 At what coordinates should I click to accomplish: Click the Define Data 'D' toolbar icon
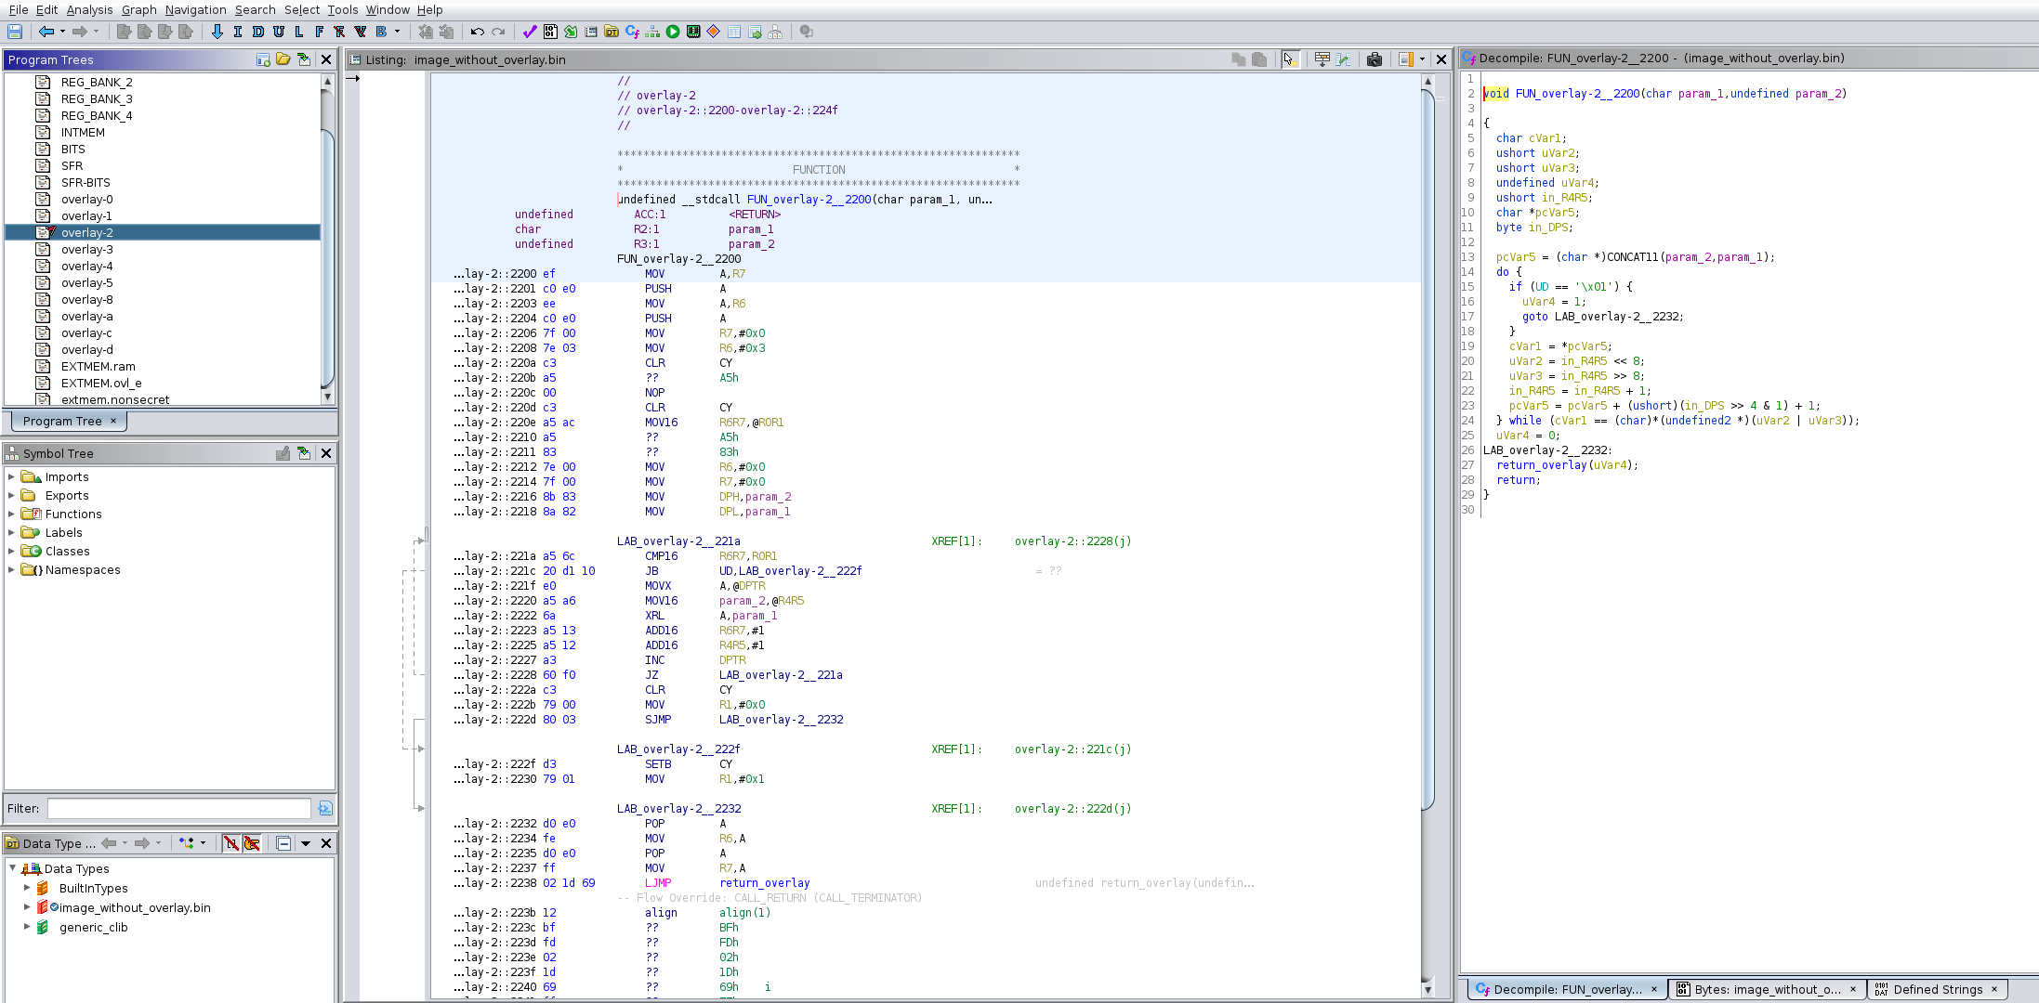(258, 32)
